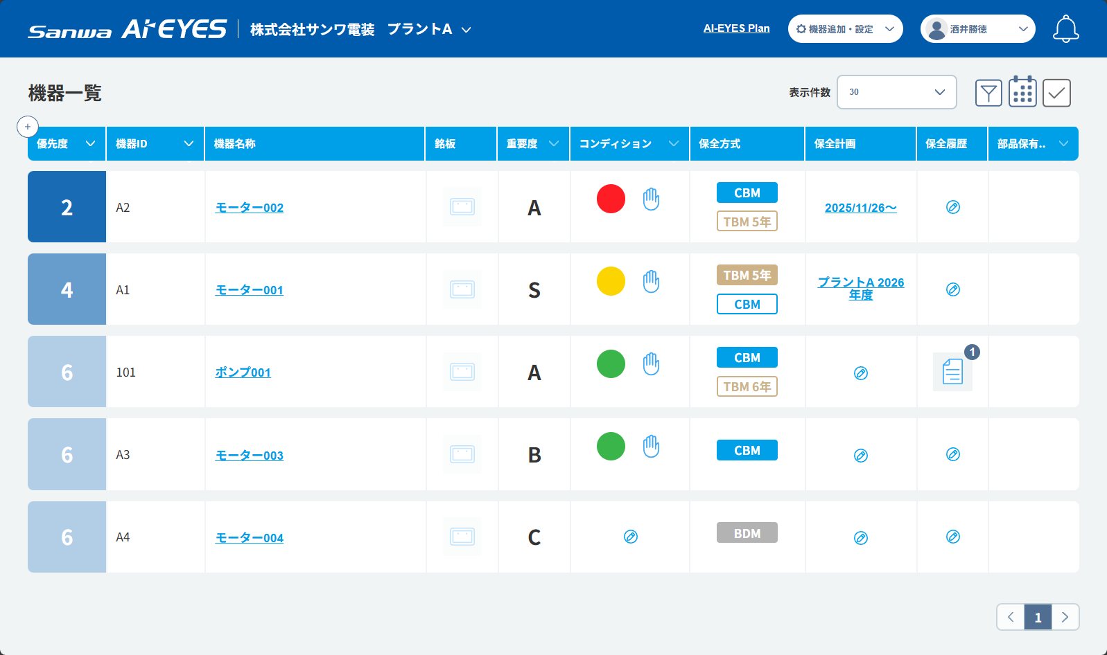This screenshot has height=655, width=1107.
Task: Edit maintenance history for モーター002
Action: [x=953, y=207]
